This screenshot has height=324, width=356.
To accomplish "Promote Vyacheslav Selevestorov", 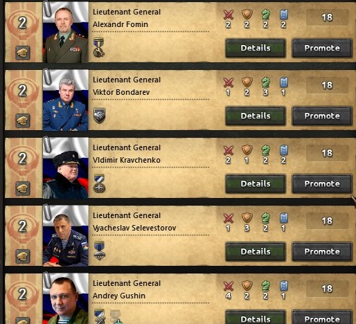I will coord(322,251).
